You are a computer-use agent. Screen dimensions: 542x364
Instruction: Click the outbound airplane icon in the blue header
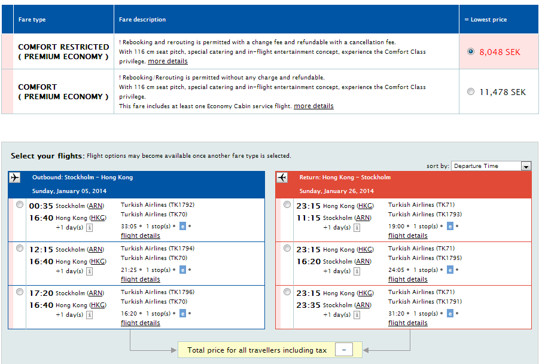(x=16, y=178)
